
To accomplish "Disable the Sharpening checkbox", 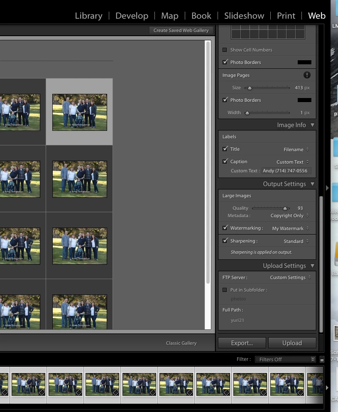I will tap(225, 241).
